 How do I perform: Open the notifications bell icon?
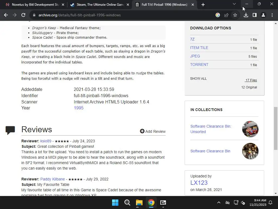(271, 202)
